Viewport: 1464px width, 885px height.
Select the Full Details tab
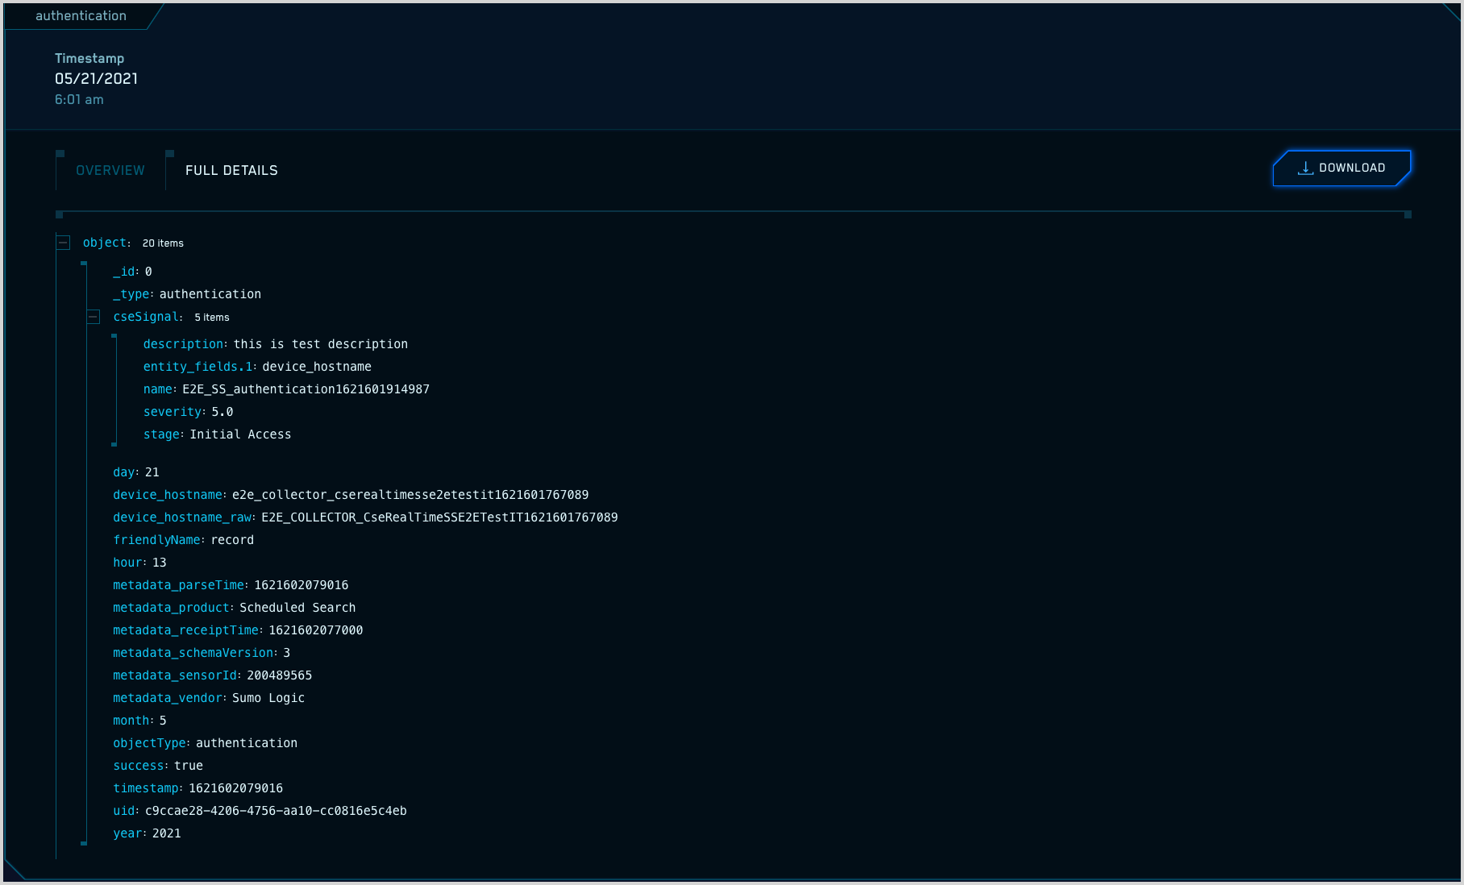(231, 171)
